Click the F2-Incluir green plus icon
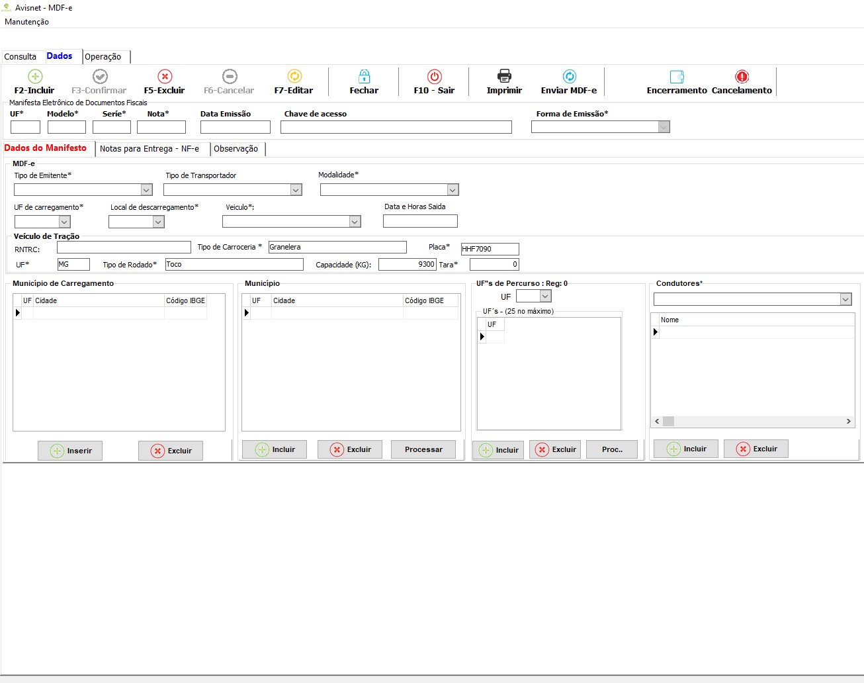The image size is (864, 683). tap(35, 77)
